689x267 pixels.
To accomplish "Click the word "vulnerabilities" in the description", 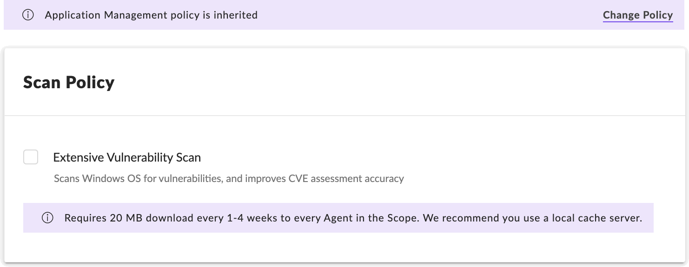I will [x=190, y=178].
